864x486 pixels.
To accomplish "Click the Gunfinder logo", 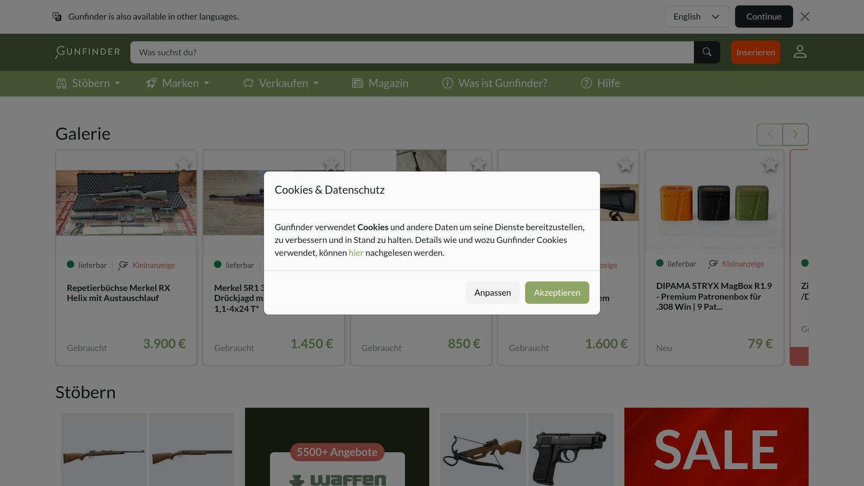I will point(87,52).
